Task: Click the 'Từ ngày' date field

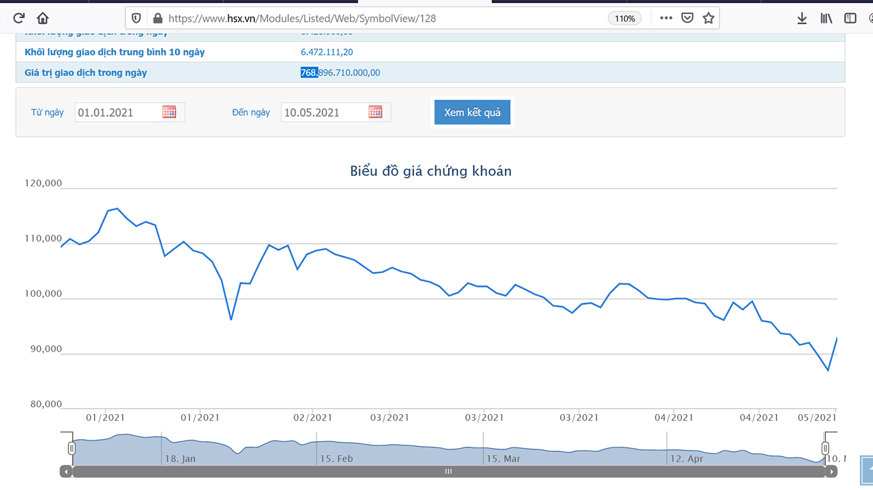Action: (x=117, y=112)
